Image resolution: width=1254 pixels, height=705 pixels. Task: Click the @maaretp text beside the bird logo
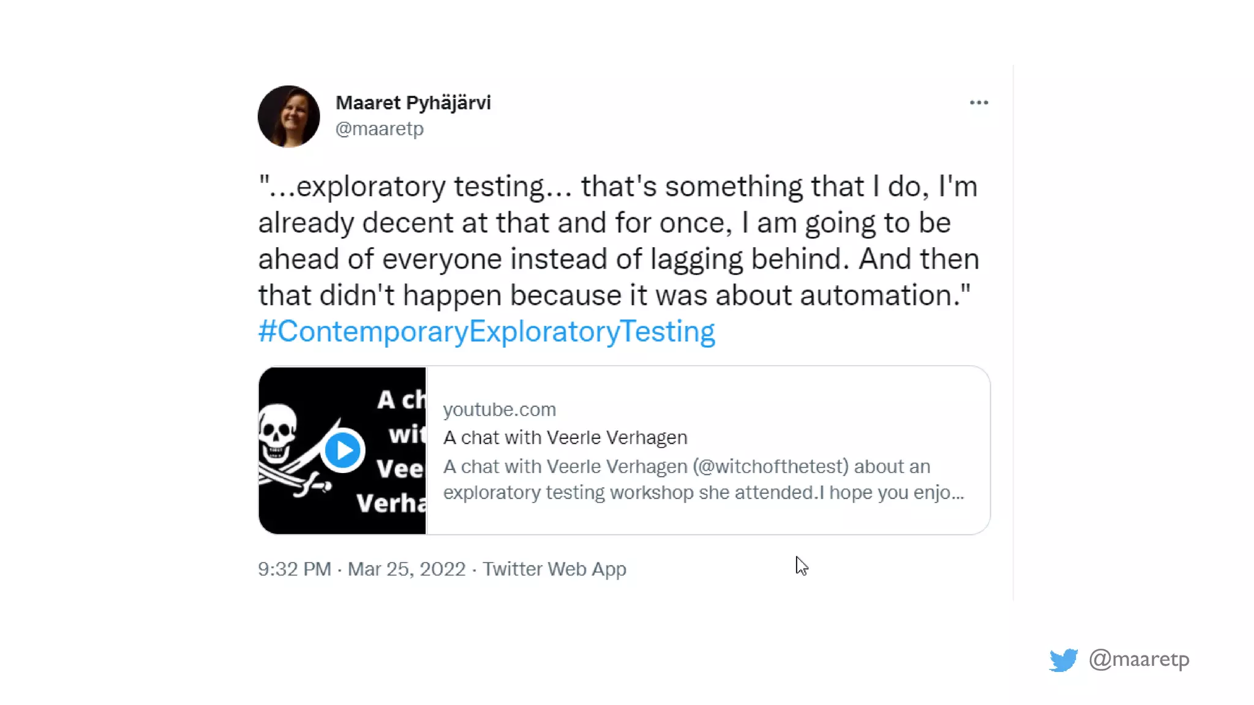click(x=1138, y=659)
